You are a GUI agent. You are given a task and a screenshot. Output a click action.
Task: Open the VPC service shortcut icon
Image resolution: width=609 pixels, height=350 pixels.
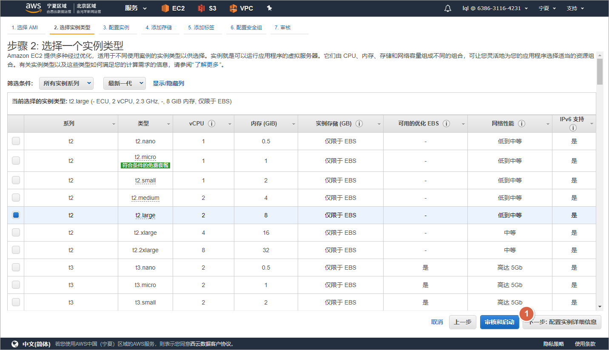click(x=233, y=8)
